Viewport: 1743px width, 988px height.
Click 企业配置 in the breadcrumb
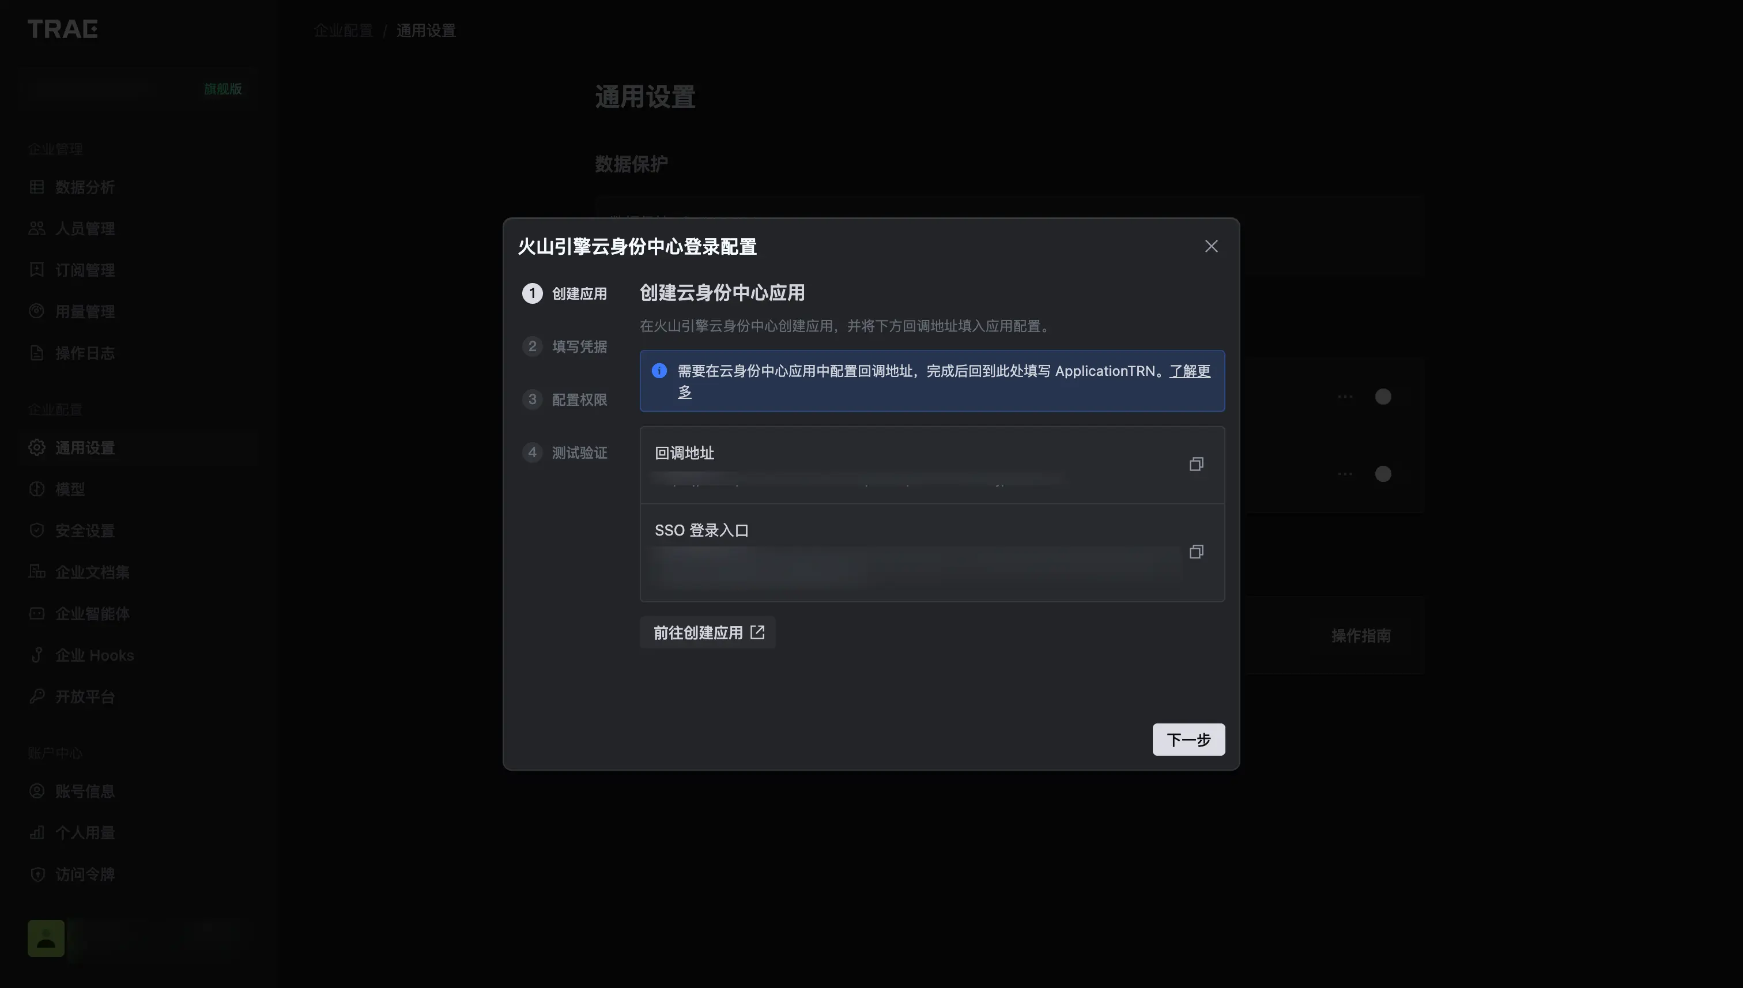(344, 31)
